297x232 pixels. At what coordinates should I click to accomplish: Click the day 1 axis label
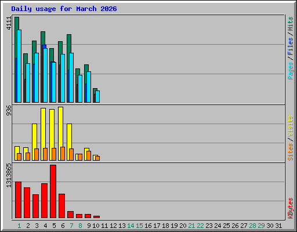click(19, 226)
